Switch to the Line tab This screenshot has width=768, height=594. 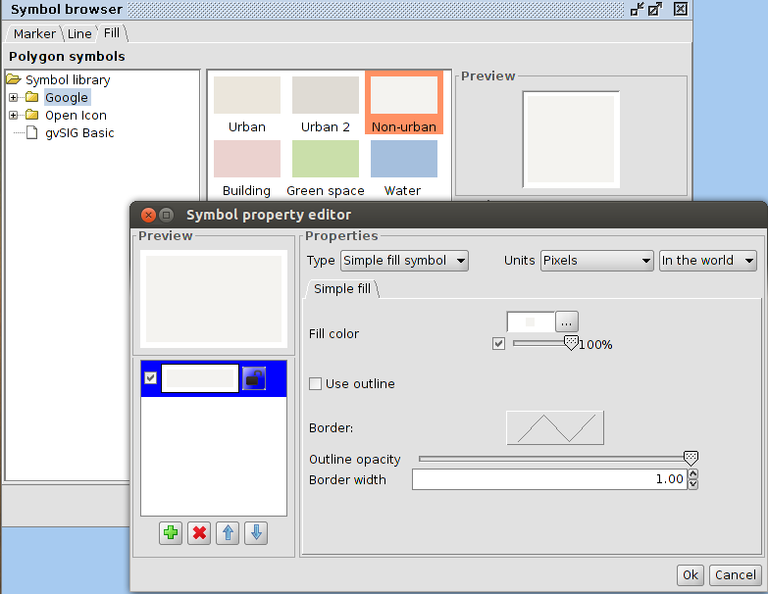coord(79,34)
